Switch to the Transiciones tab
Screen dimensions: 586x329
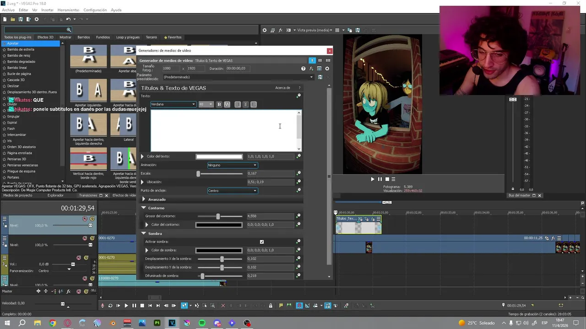[88, 195]
